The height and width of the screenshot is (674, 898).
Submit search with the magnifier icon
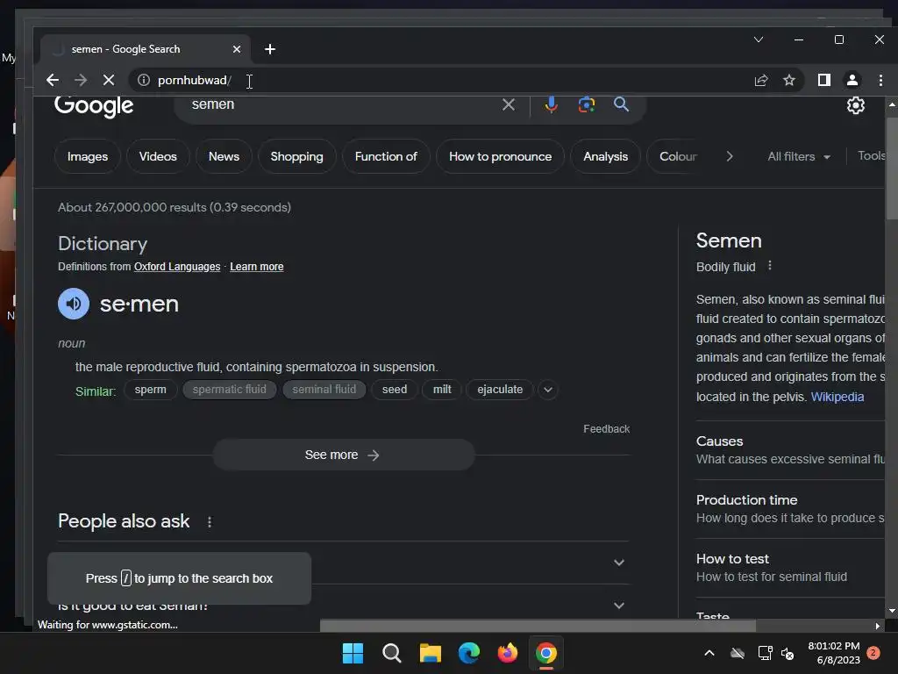[622, 104]
